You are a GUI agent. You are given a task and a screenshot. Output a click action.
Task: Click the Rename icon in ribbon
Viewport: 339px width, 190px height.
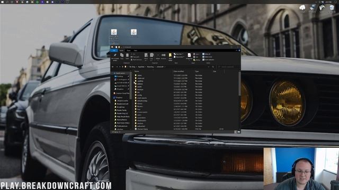click(164, 56)
